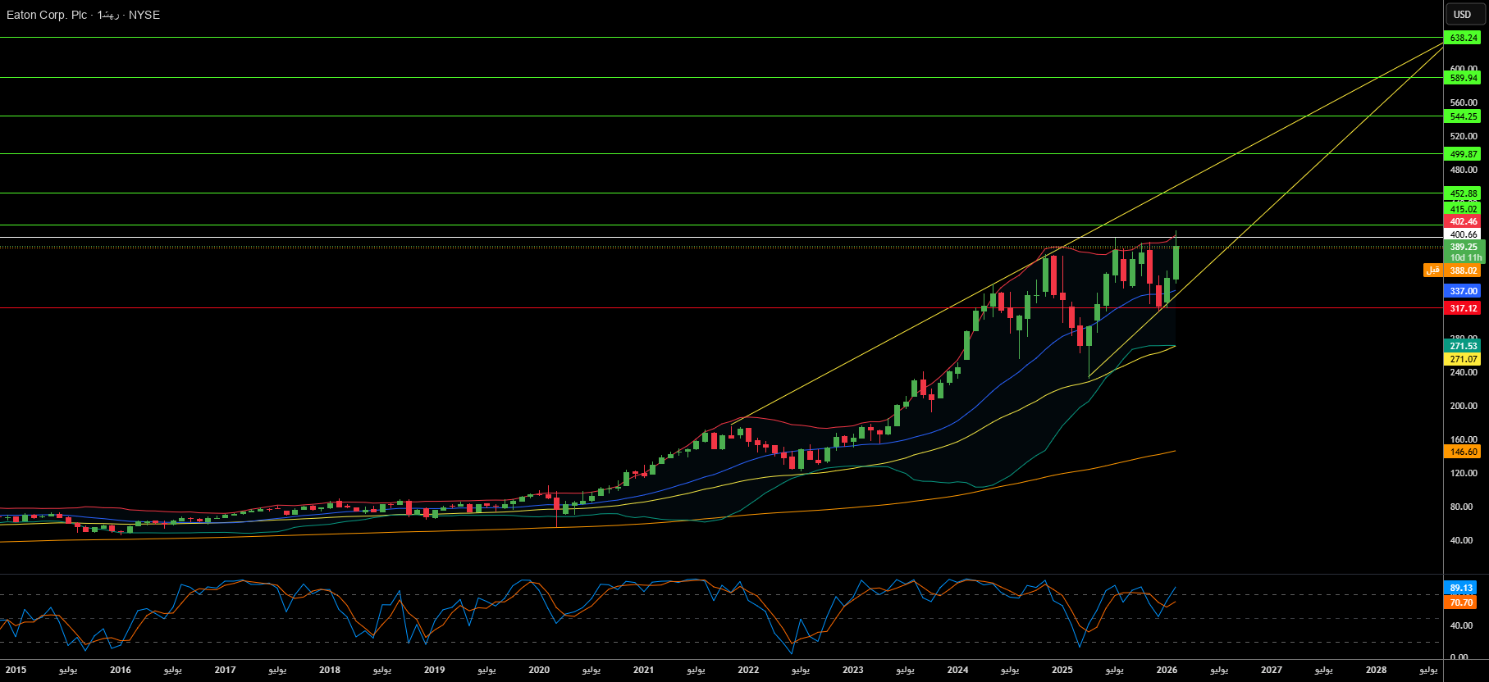Click the orange pre-market 388.02 label
The image size is (1489, 682).
tap(1456, 271)
